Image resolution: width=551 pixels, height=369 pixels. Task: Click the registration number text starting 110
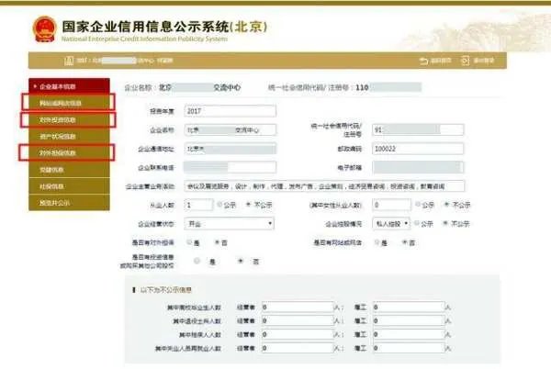362,87
